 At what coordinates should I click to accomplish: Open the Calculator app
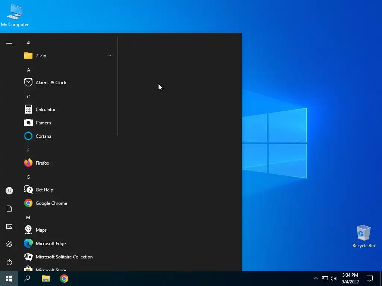(68, 109)
